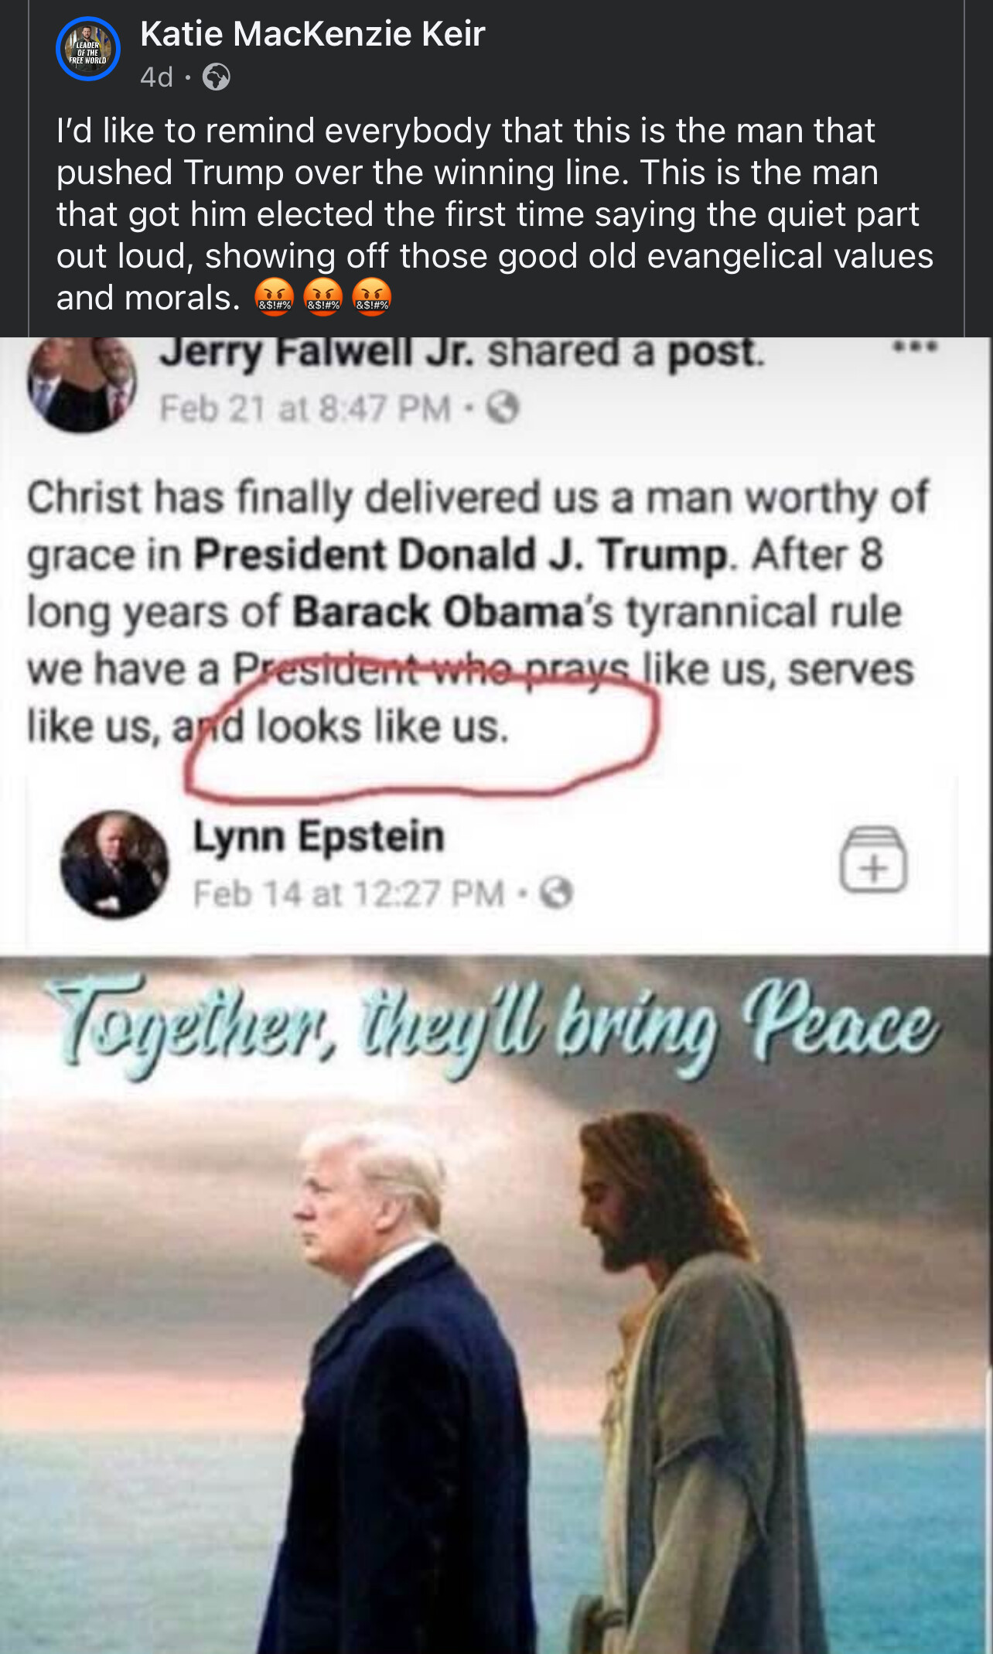Click globe icon after Feb 14 timestamp

click(x=557, y=894)
